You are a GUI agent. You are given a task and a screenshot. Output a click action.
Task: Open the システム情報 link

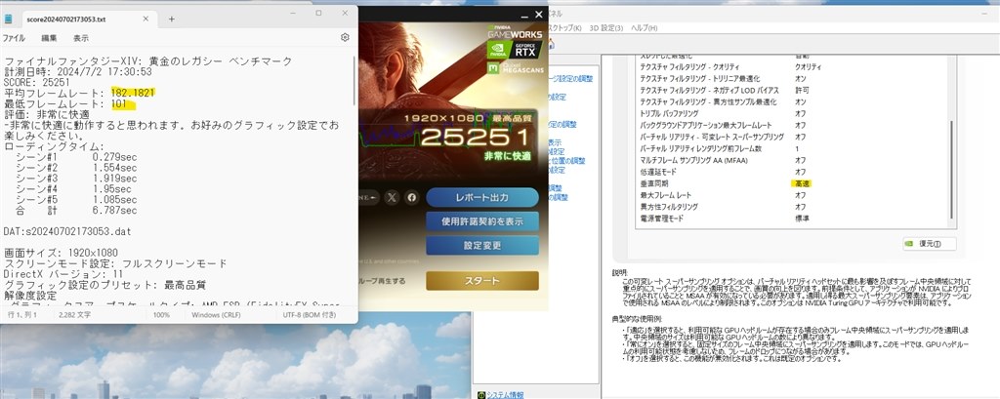(505, 395)
